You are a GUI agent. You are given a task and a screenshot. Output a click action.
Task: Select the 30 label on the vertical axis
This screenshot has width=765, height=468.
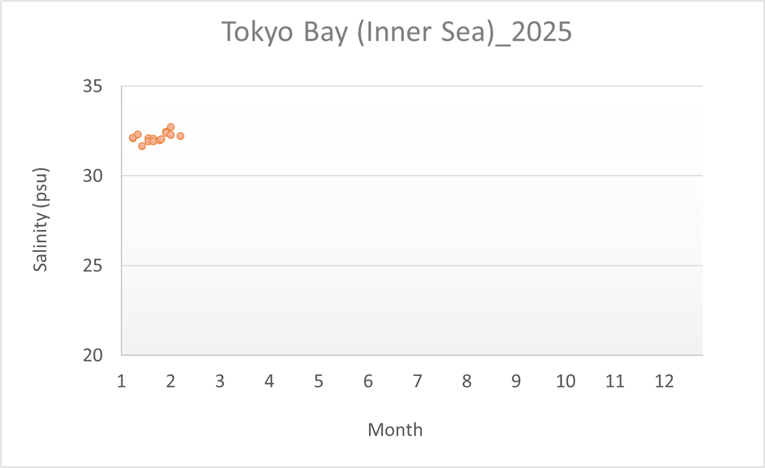[x=92, y=176]
